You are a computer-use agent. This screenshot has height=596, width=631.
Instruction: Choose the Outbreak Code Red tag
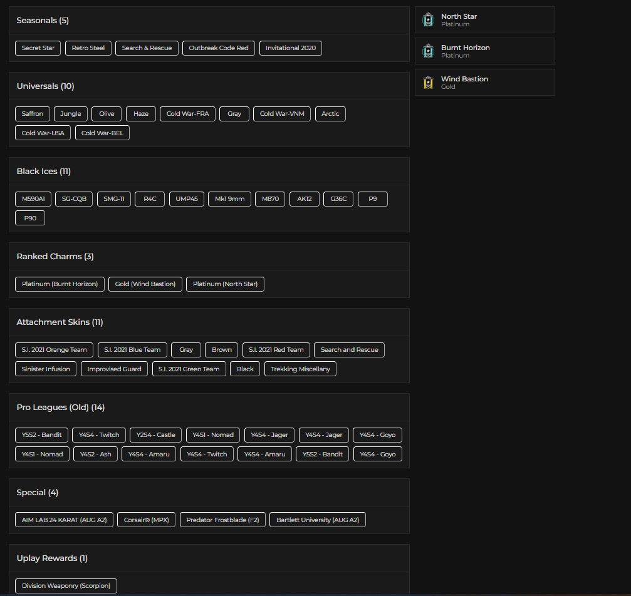point(219,48)
